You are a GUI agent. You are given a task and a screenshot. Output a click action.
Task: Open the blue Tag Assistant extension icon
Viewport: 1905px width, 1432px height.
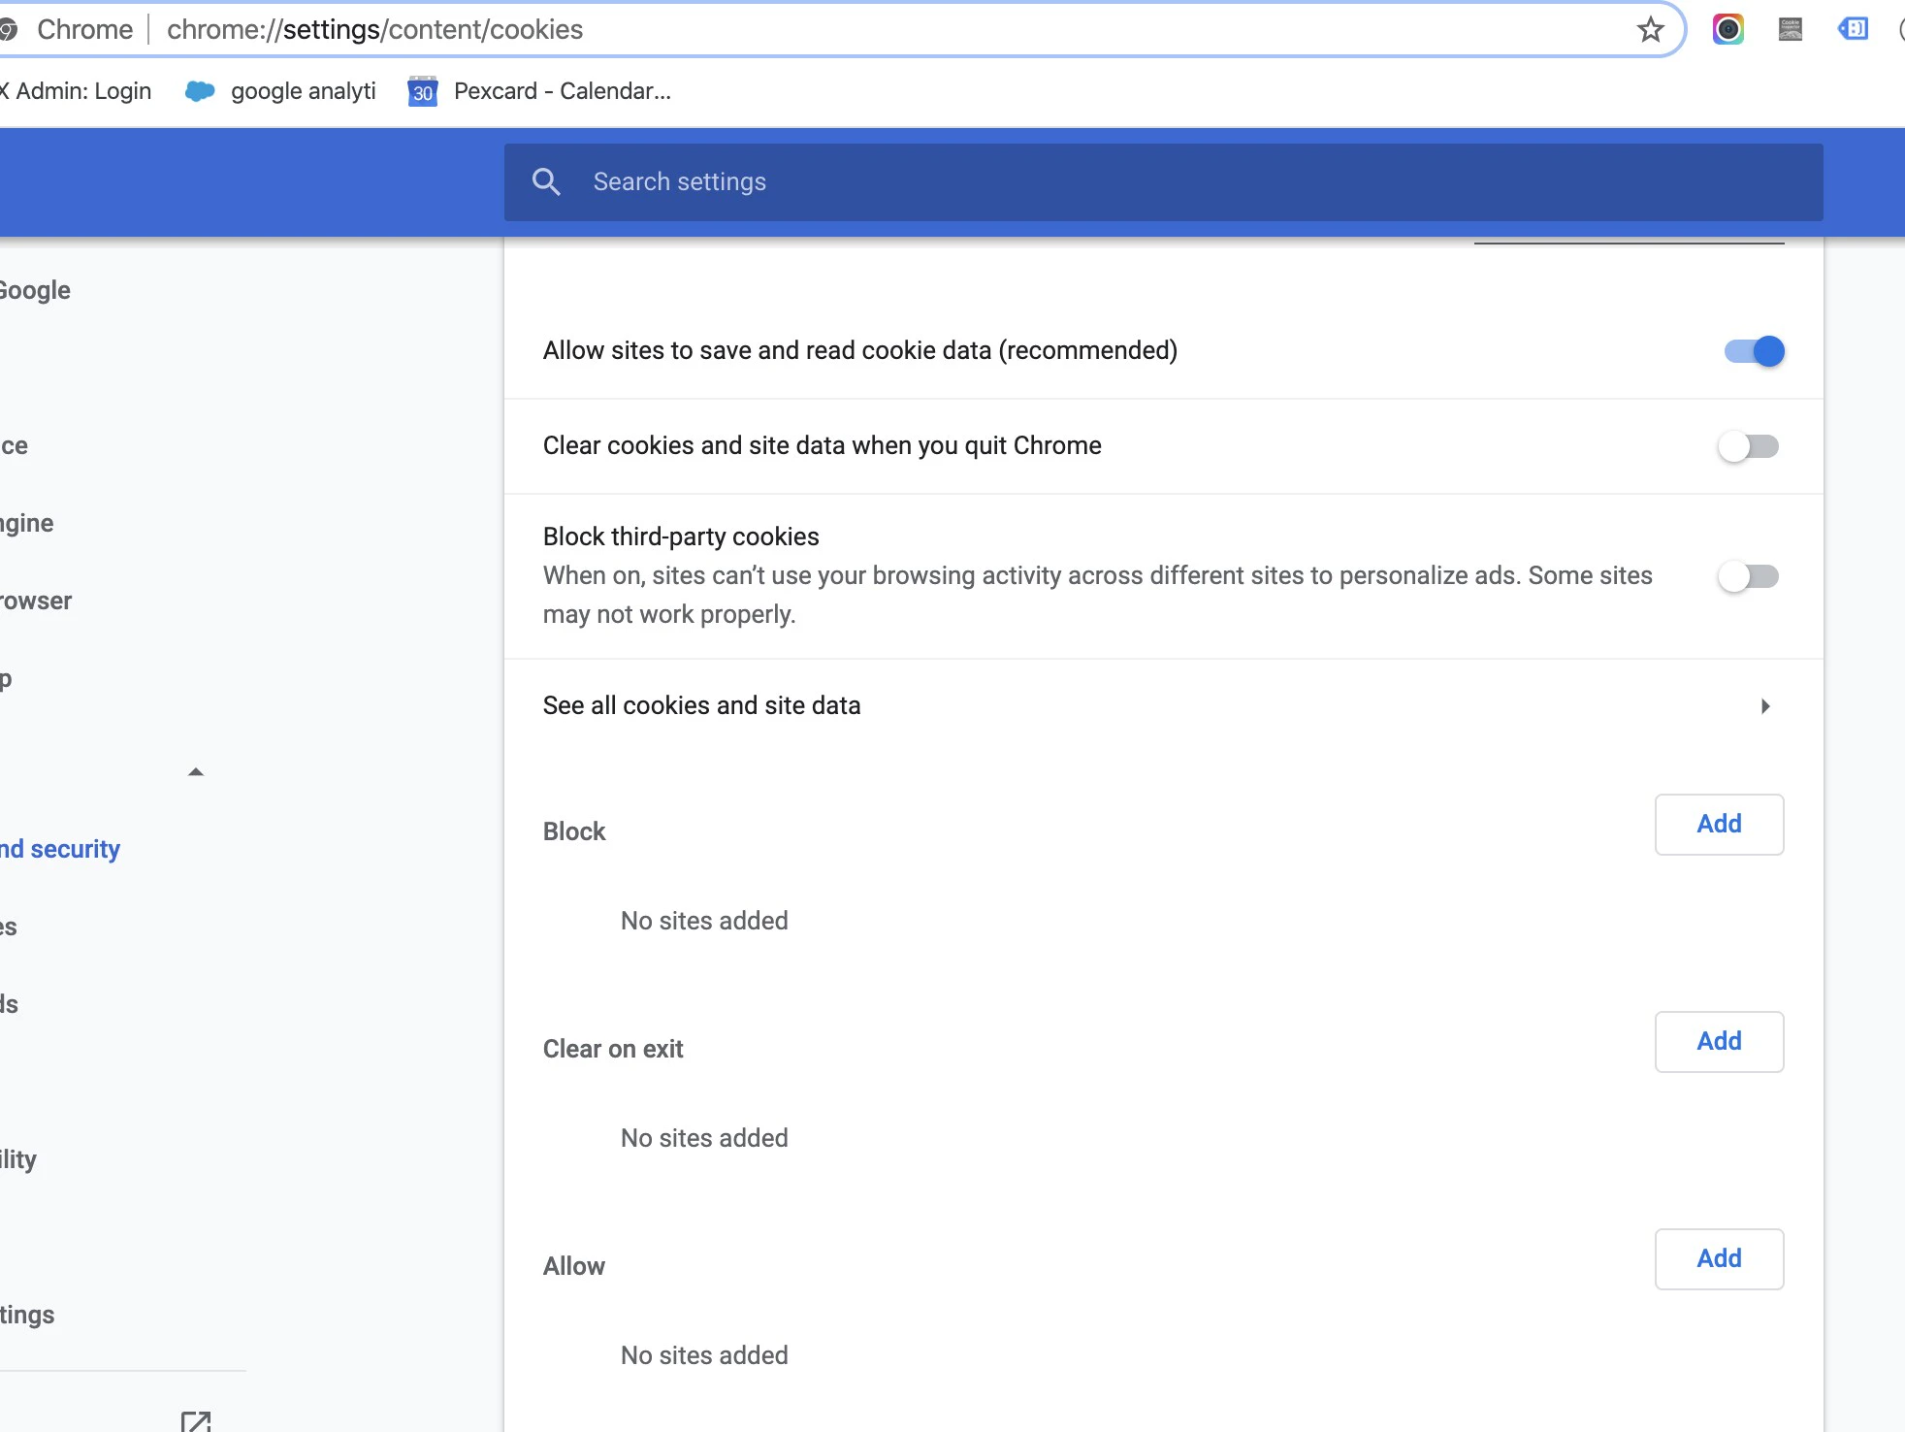coord(1852,29)
